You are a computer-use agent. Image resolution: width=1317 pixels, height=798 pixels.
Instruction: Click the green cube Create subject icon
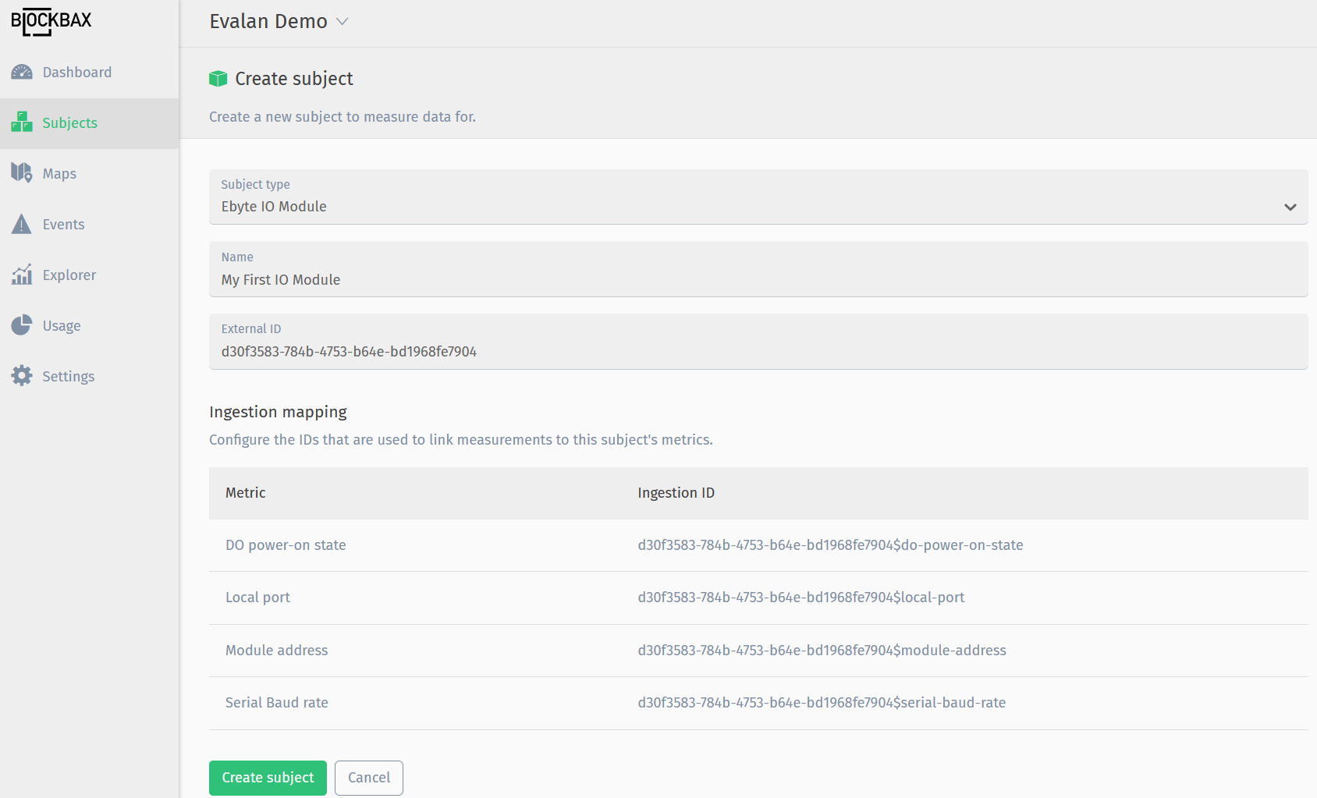(x=218, y=79)
